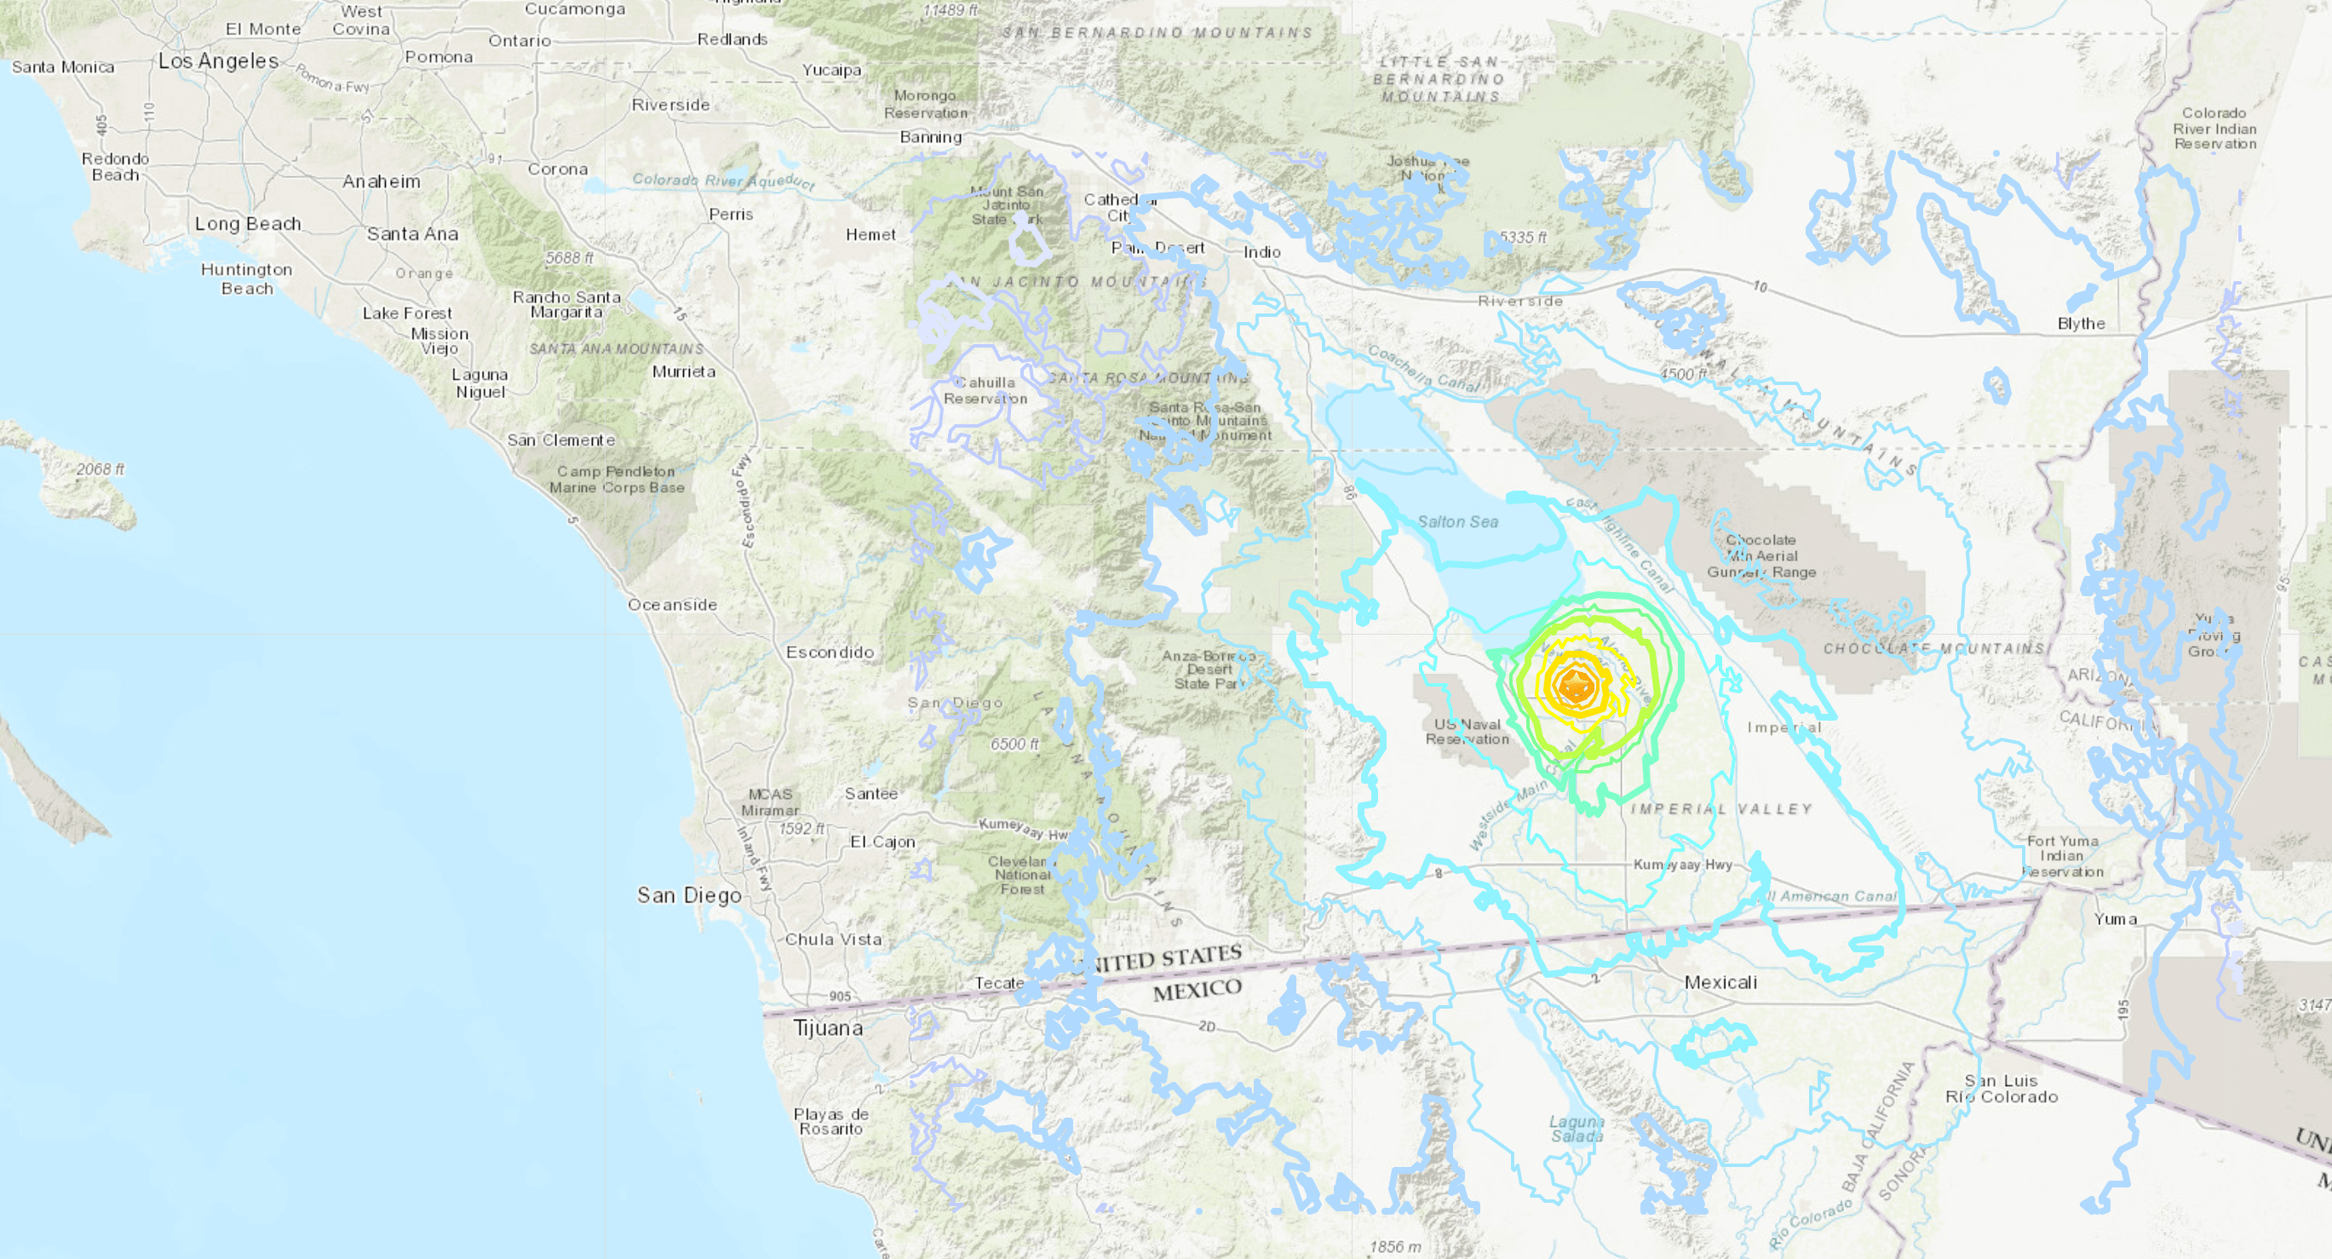Click the Redondo Beach label
The width and height of the screenshot is (2332, 1259).
[x=115, y=167]
